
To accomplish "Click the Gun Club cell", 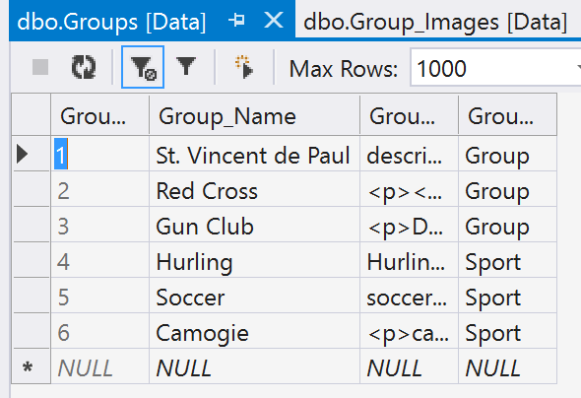I will click(x=254, y=225).
